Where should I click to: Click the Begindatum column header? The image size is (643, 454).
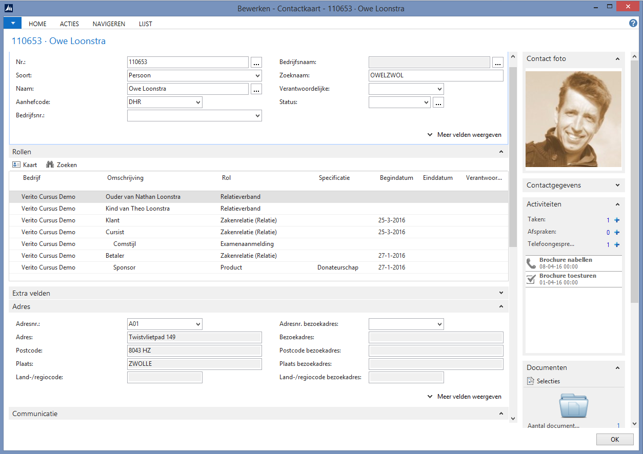396,178
